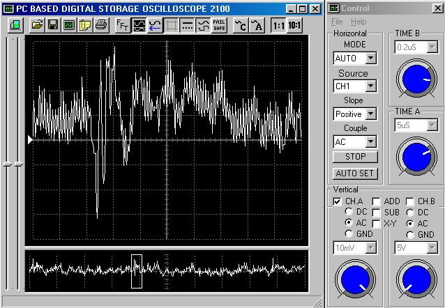
Task: Uncheck the CH.A channel checkbox
Action: 338,201
